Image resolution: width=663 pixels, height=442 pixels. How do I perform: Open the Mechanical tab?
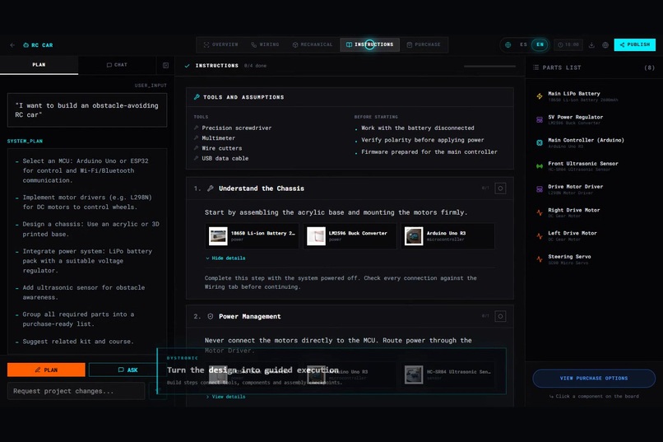click(313, 44)
